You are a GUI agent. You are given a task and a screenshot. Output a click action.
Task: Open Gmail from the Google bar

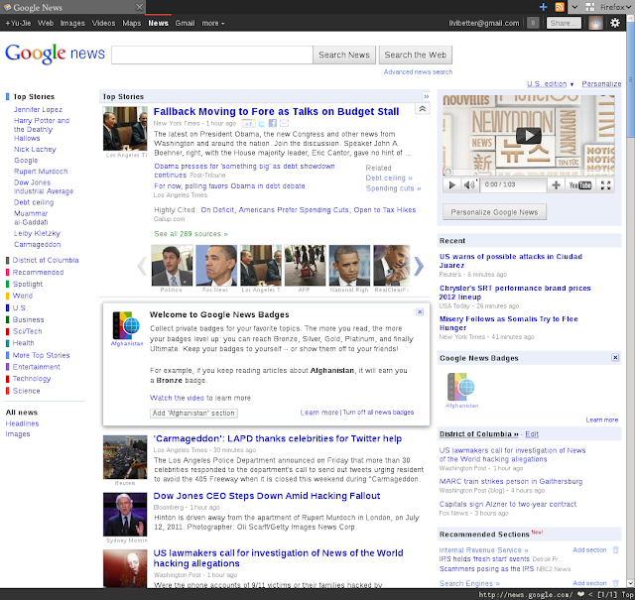(x=185, y=24)
